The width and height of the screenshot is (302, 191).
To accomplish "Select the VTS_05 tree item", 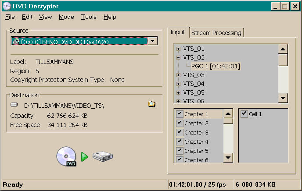I will coord(194,92).
